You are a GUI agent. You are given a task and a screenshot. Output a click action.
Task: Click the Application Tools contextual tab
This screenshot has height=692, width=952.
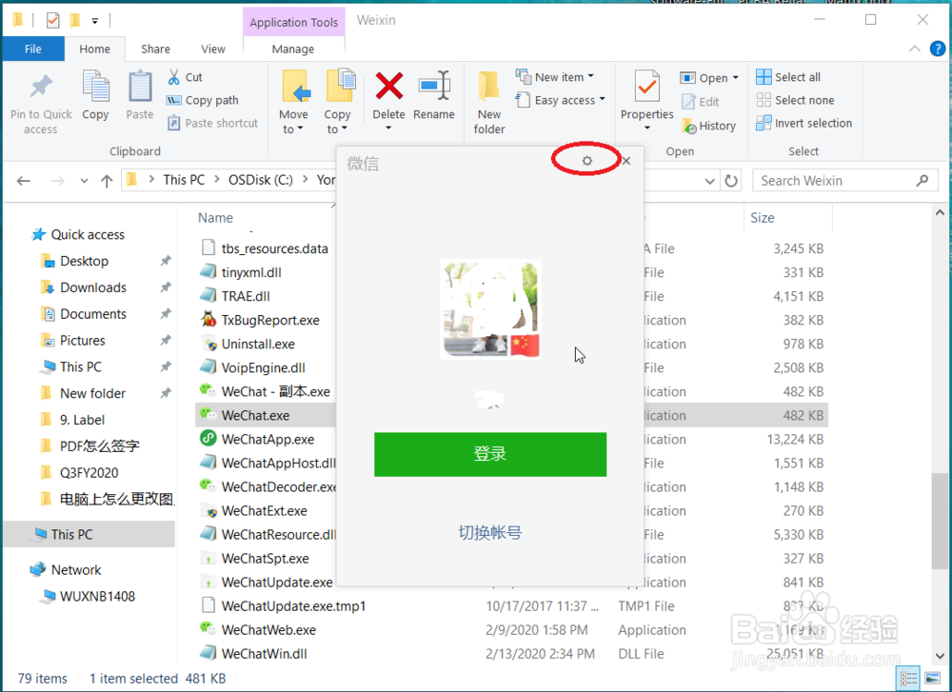[x=294, y=23]
